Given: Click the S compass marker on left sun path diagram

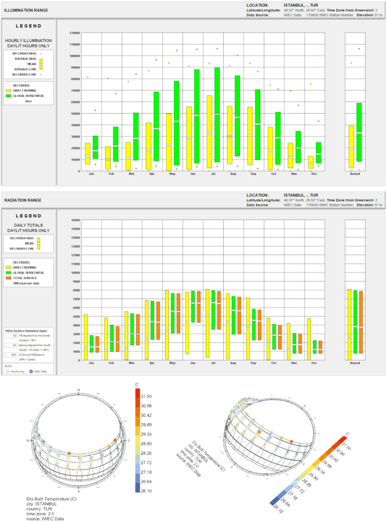Looking at the screenshot, I should click(79, 491).
